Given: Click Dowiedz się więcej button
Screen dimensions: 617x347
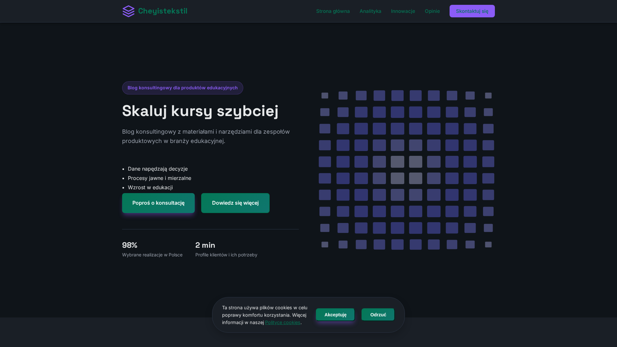Looking at the screenshot, I should 235,203.
